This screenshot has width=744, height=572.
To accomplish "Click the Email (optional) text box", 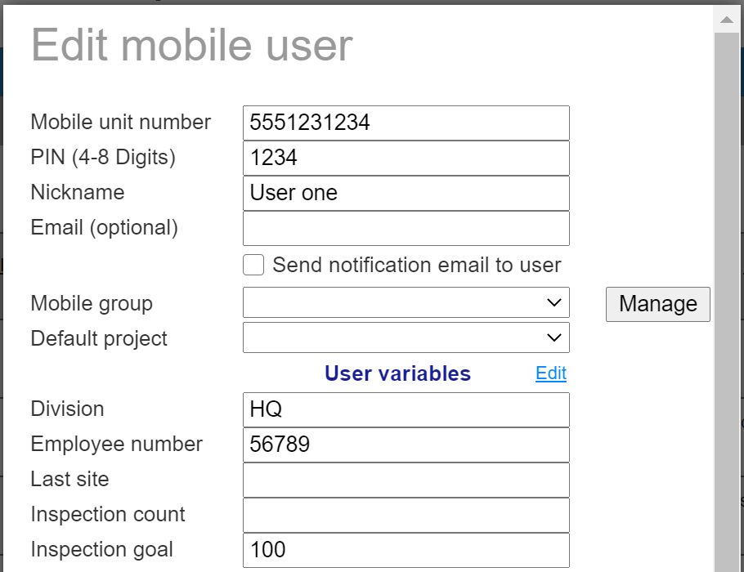I will coord(406,228).
